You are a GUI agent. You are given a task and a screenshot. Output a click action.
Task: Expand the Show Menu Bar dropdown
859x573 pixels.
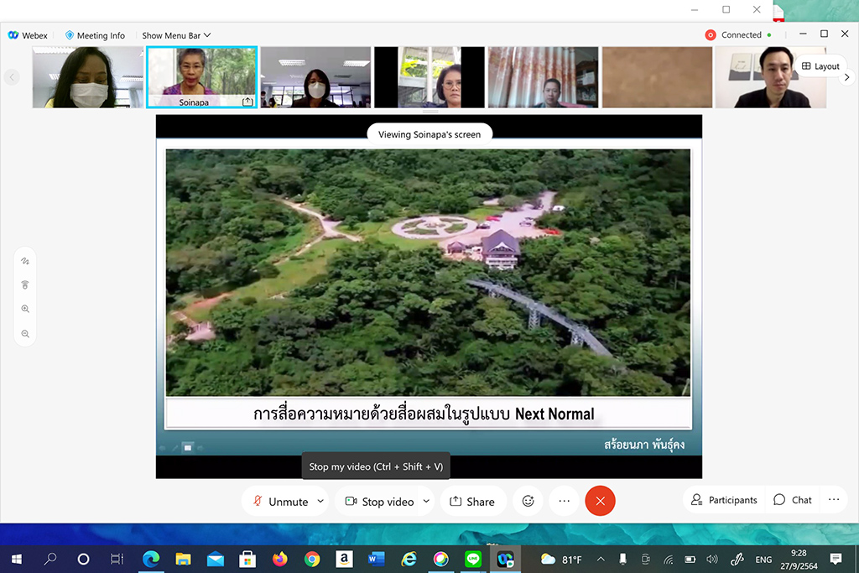(176, 35)
